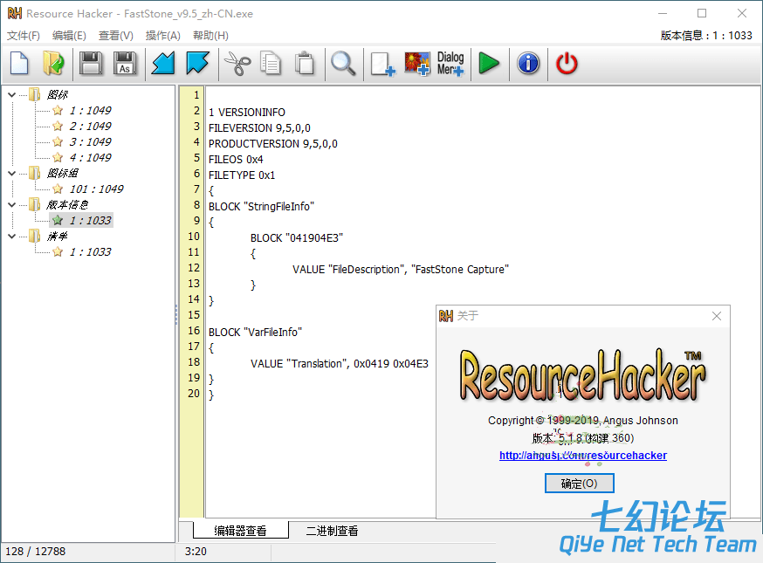Screen dimensions: 763x563
Task: Click the 1 VERSIONINFO line
Action: (247, 113)
